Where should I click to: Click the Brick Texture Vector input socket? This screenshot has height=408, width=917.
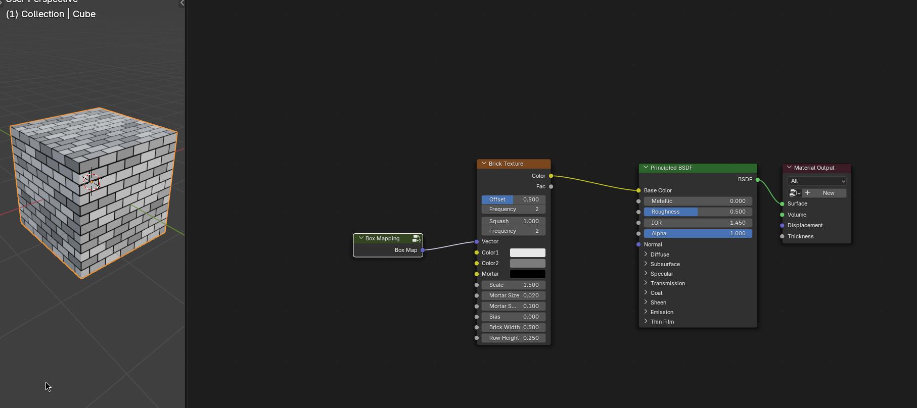(x=477, y=241)
